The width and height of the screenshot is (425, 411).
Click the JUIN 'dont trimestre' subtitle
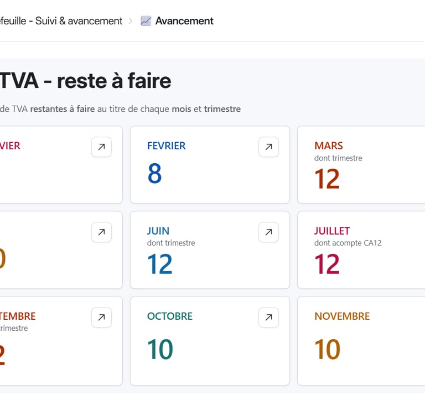pos(171,243)
